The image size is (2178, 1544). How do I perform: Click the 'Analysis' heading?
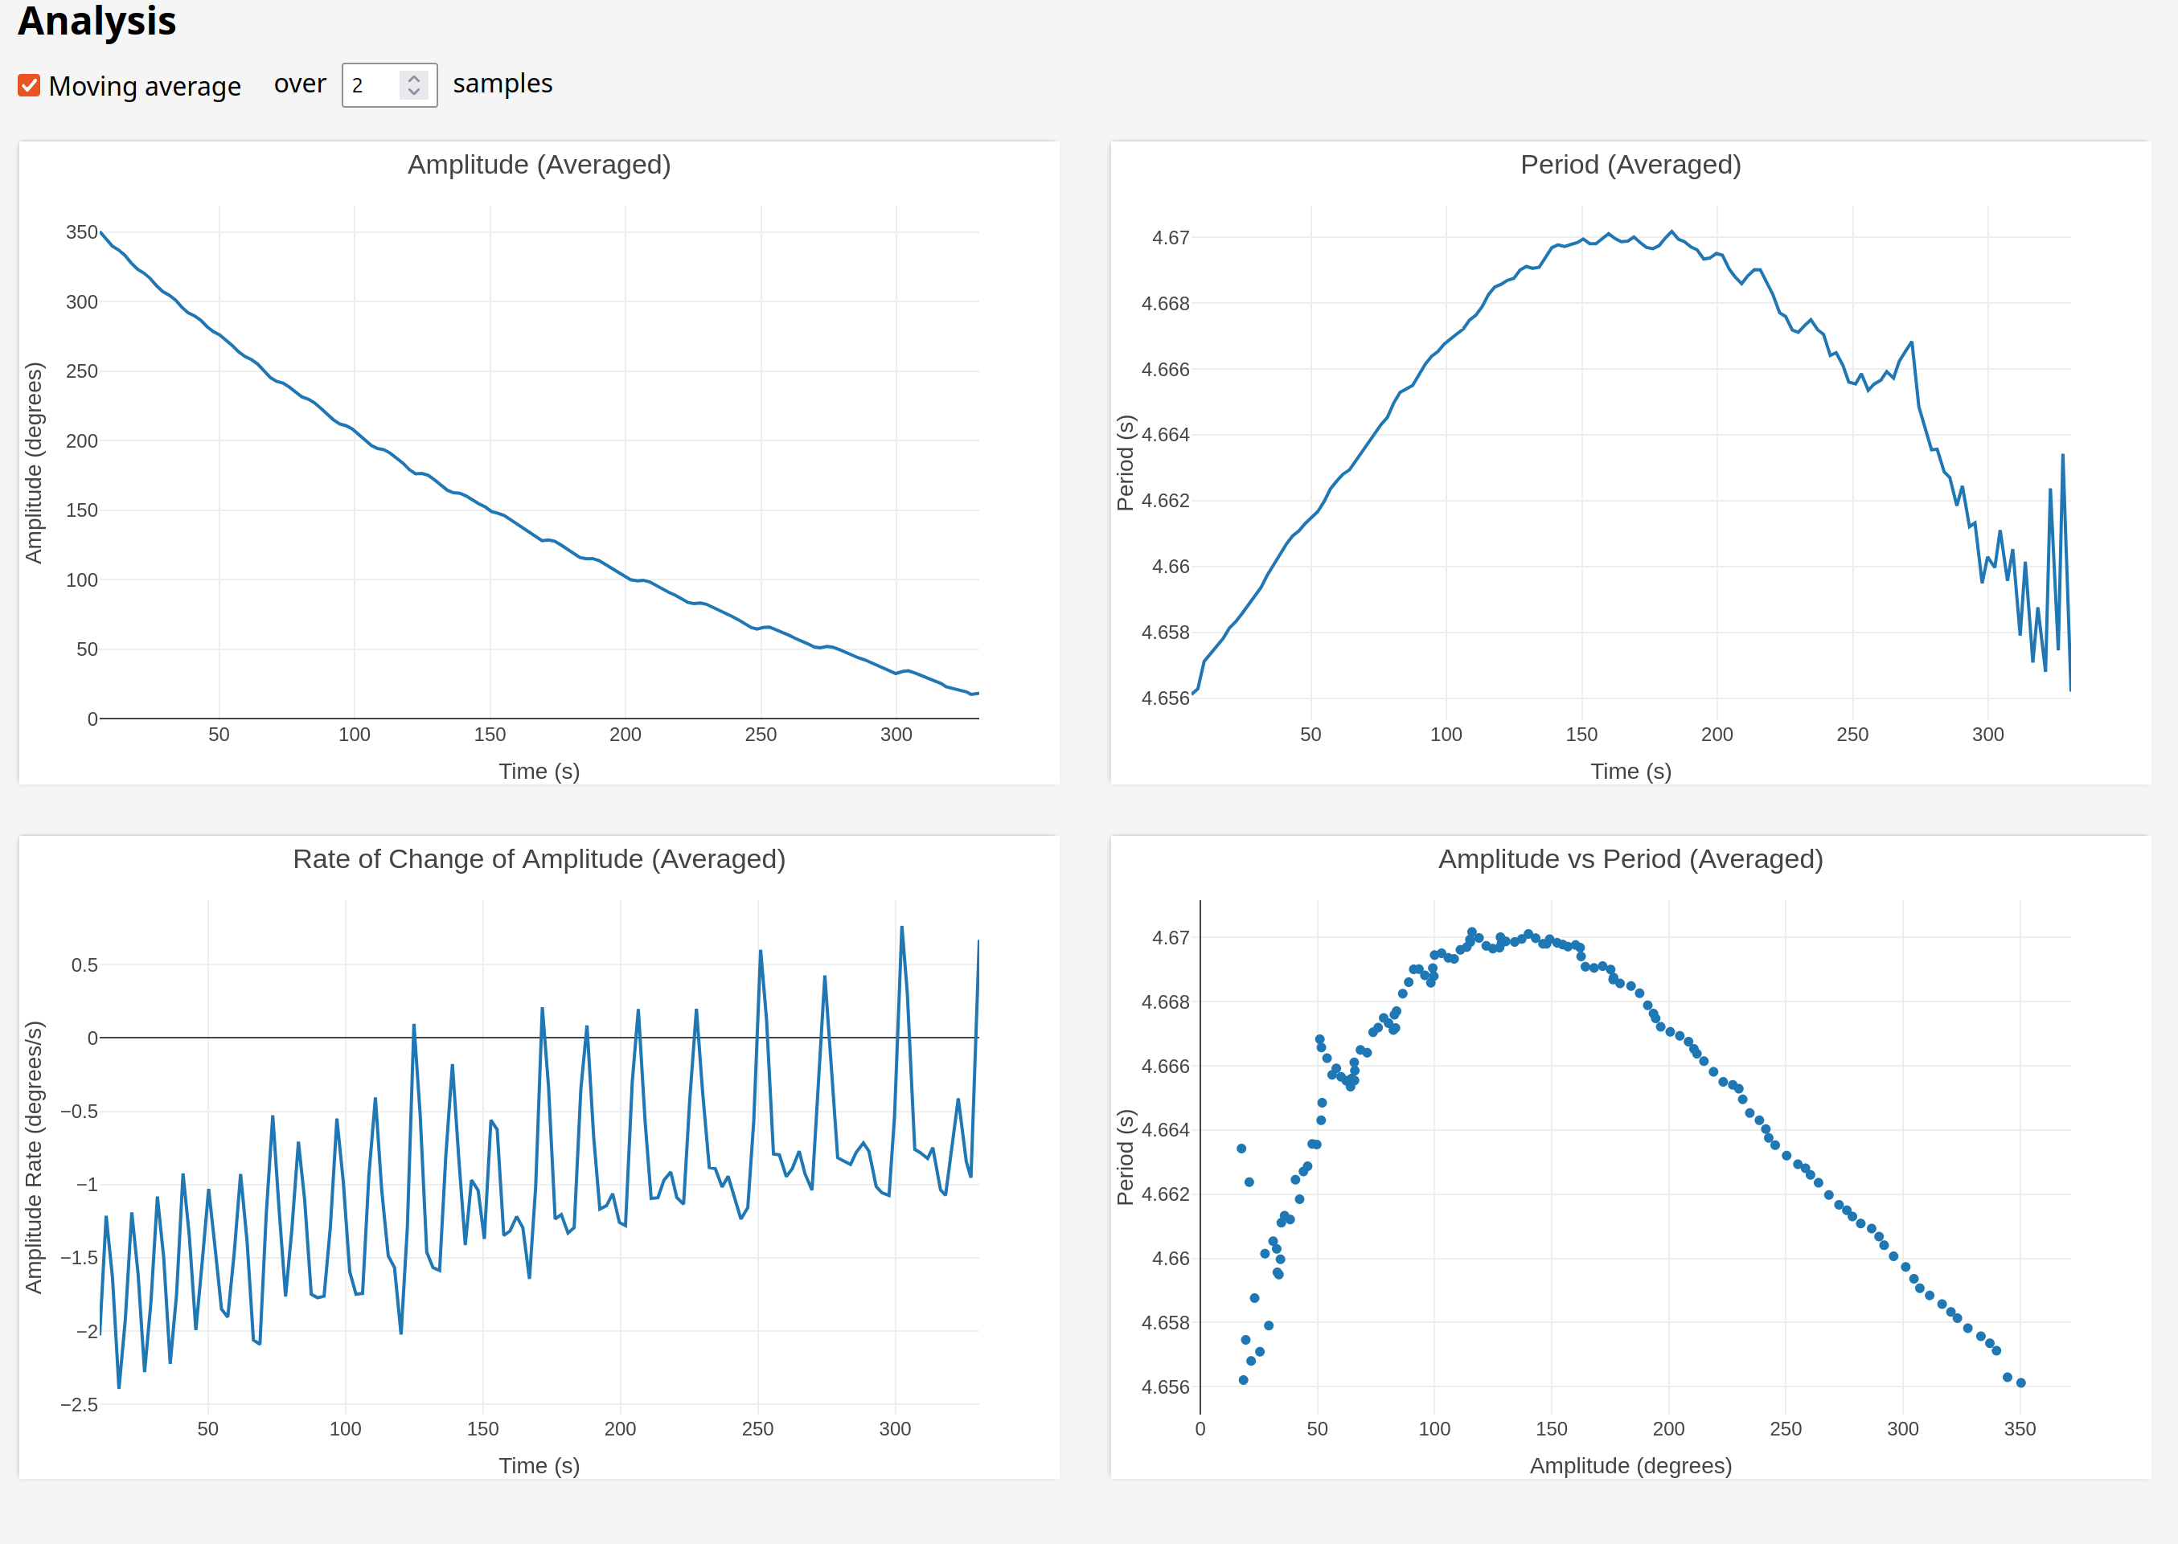(x=97, y=21)
